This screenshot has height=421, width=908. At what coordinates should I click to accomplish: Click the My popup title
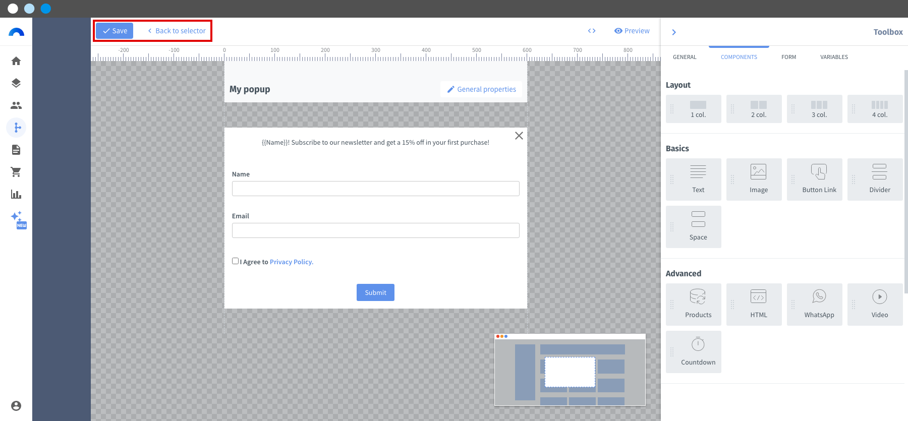[x=250, y=89]
